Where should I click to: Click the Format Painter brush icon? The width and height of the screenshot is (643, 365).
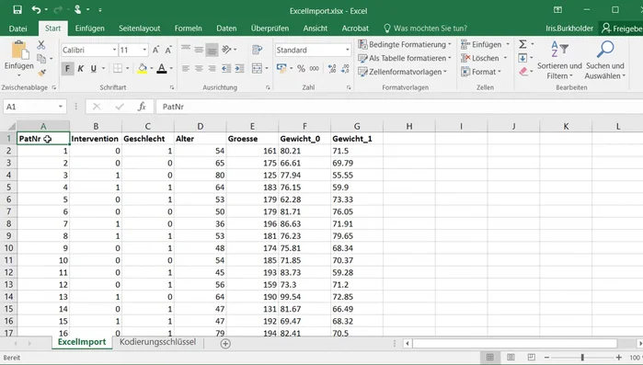(x=41, y=73)
